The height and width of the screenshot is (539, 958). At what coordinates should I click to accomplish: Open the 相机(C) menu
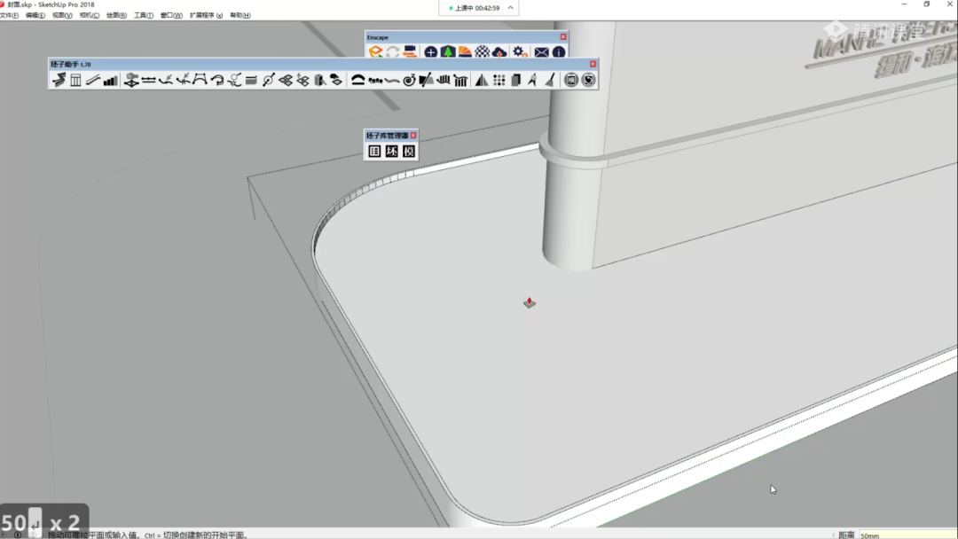(x=90, y=15)
